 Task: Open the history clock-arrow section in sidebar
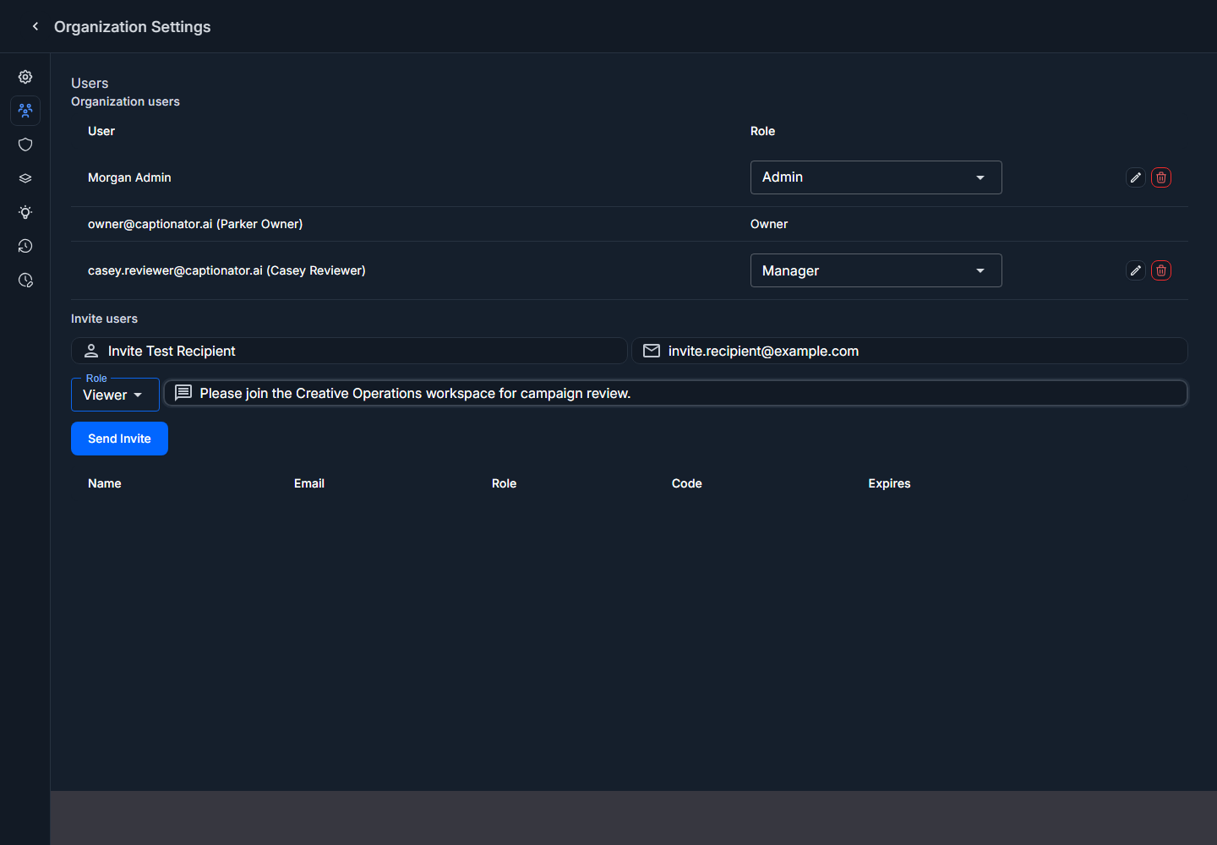pyautogui.click(x=25, y=246)
